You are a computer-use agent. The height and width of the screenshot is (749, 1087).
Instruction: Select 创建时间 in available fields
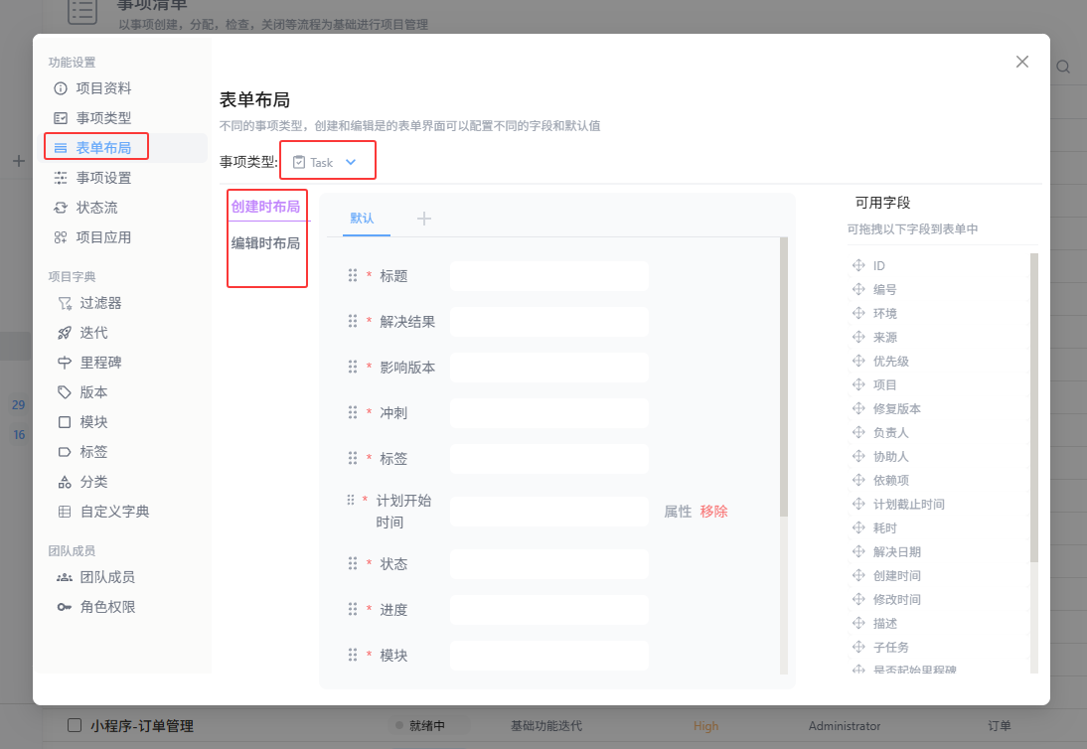click(897, 576)
